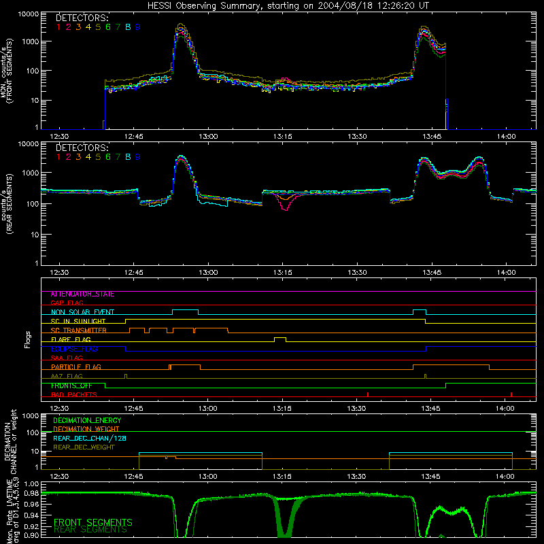The image size is (544, 544).
Task: Click the NON_SOLAR_EVENT flag label
Action: (x=82, y=312)
